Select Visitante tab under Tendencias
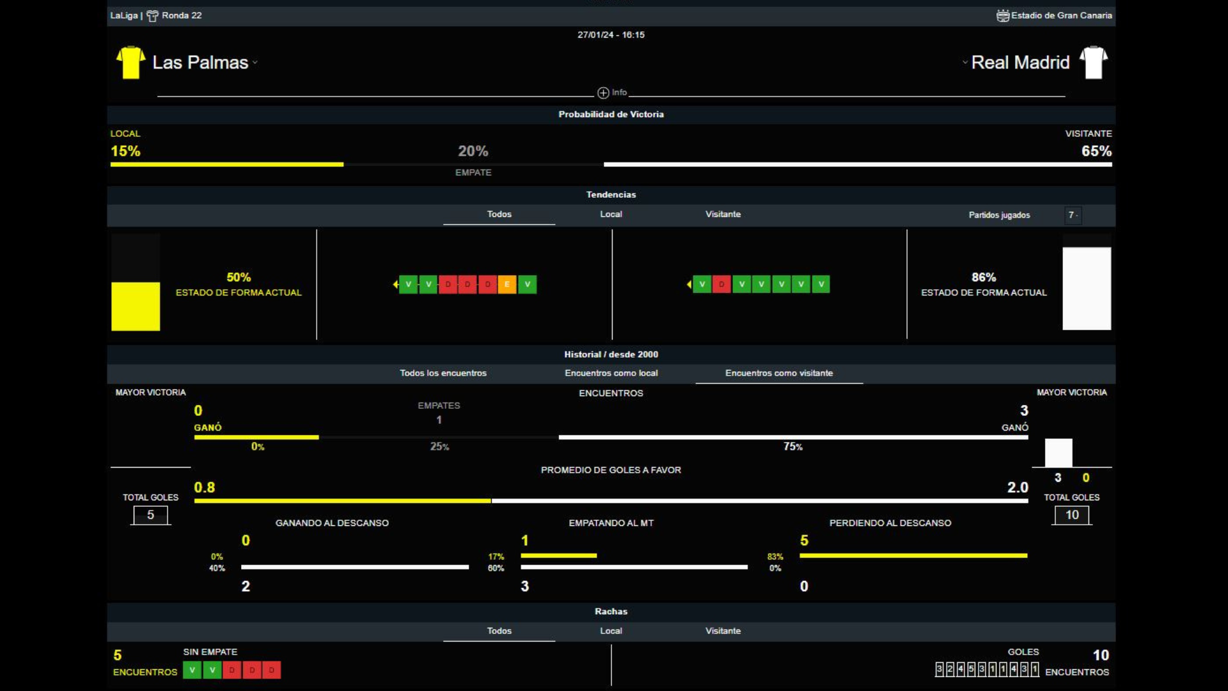This screenshot has height=691, width=1228. point(723,214)
